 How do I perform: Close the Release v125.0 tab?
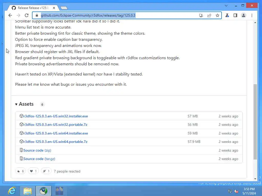tap(54, 8)
